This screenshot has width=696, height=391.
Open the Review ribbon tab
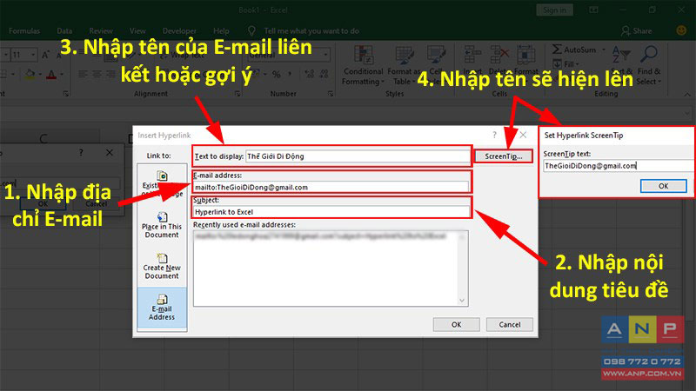(x=101, y=30)
